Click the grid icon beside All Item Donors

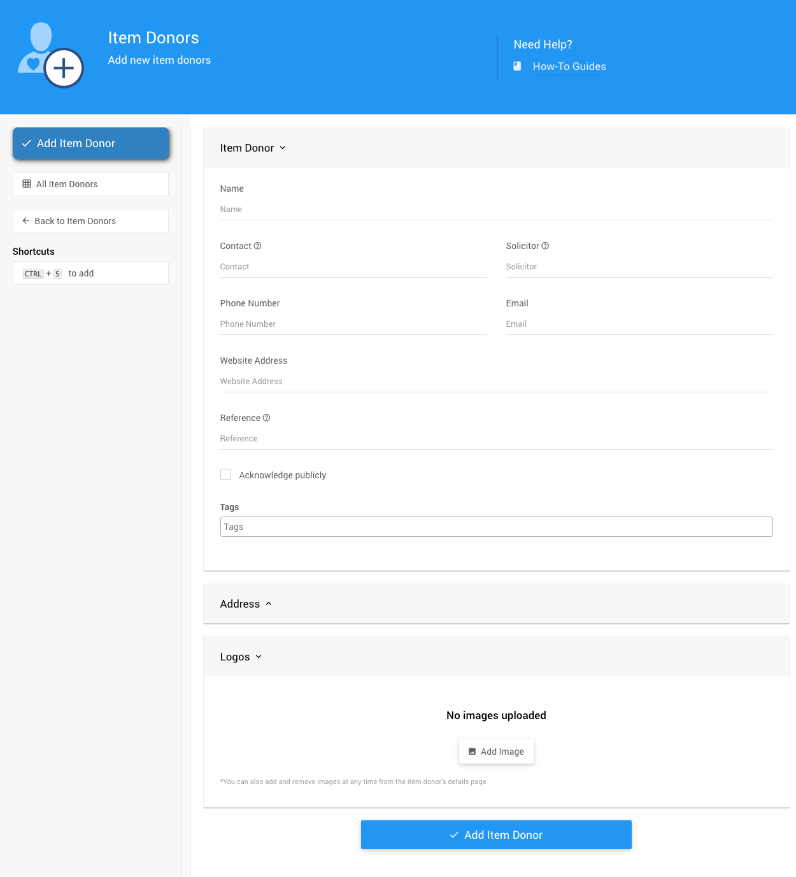[x=27, y=184]
